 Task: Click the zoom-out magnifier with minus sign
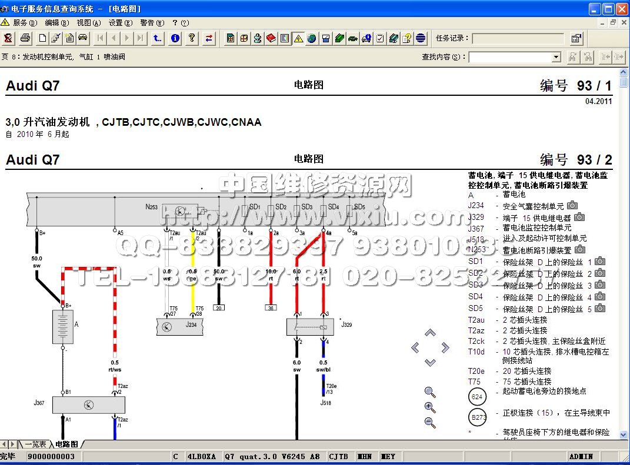point(430,422)
